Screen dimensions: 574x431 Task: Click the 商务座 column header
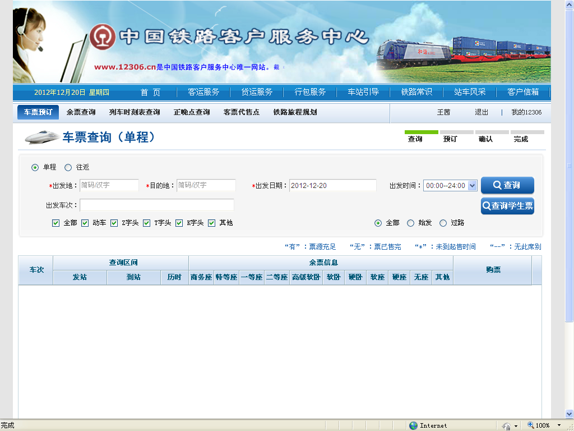click(201, 277)
